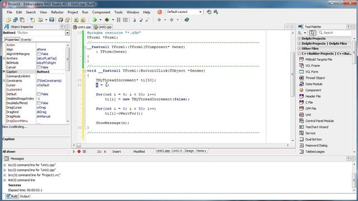The height and width of the screenshot is (201, 358).
Task: Expand the bcc32 command line for Unit1.cpp message
Action: pyautogui.click(x=5, y=165)
